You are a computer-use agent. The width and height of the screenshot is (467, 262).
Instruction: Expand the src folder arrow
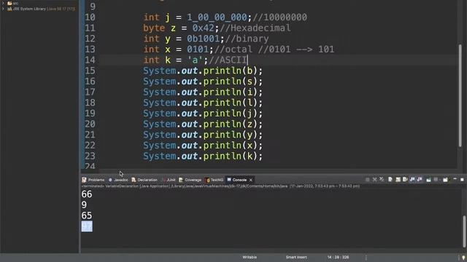(3, 3)
